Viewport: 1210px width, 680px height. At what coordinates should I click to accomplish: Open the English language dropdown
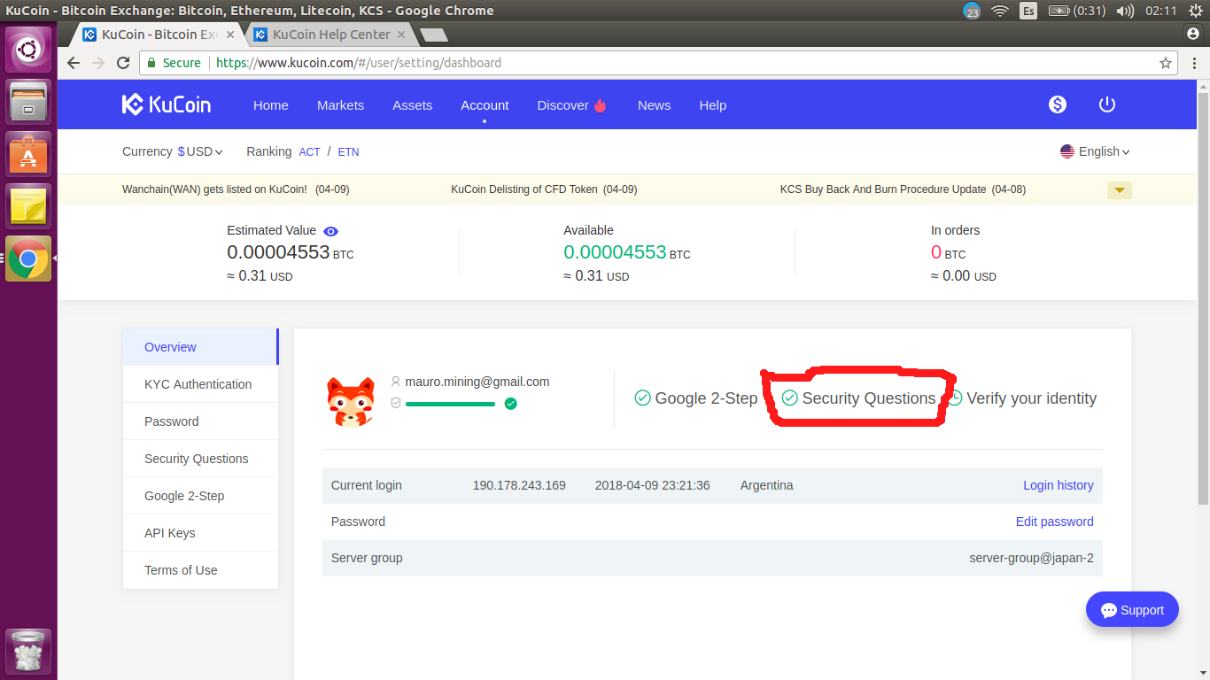click(1096, 151)
